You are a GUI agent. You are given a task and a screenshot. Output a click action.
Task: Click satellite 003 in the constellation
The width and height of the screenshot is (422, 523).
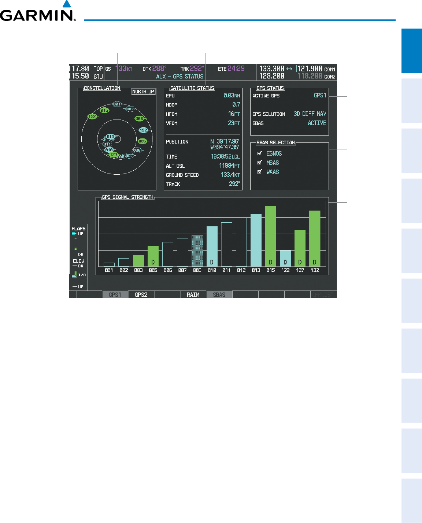tap(139, 119)
